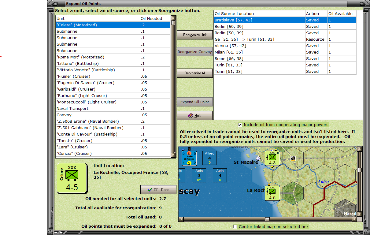The height and width of the screenshot is (235, 370).
Task: Click the Axis 3 sea box on the map
Action: pos(199,175)
